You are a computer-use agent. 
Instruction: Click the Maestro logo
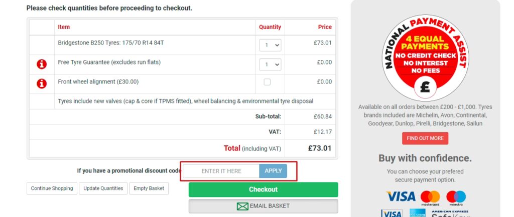(456, 197)
